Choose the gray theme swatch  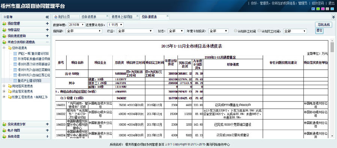coord(327,9)
